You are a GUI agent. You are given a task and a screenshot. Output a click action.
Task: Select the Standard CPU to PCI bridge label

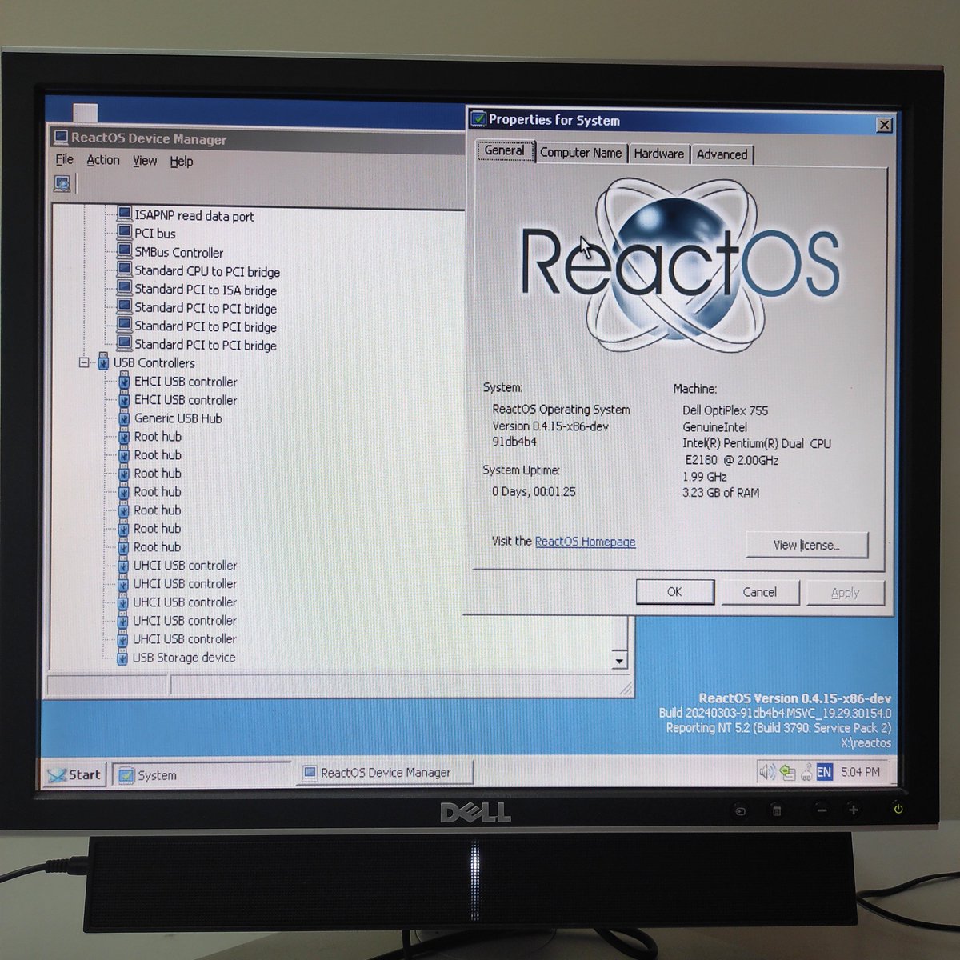(x=207, y=271)
